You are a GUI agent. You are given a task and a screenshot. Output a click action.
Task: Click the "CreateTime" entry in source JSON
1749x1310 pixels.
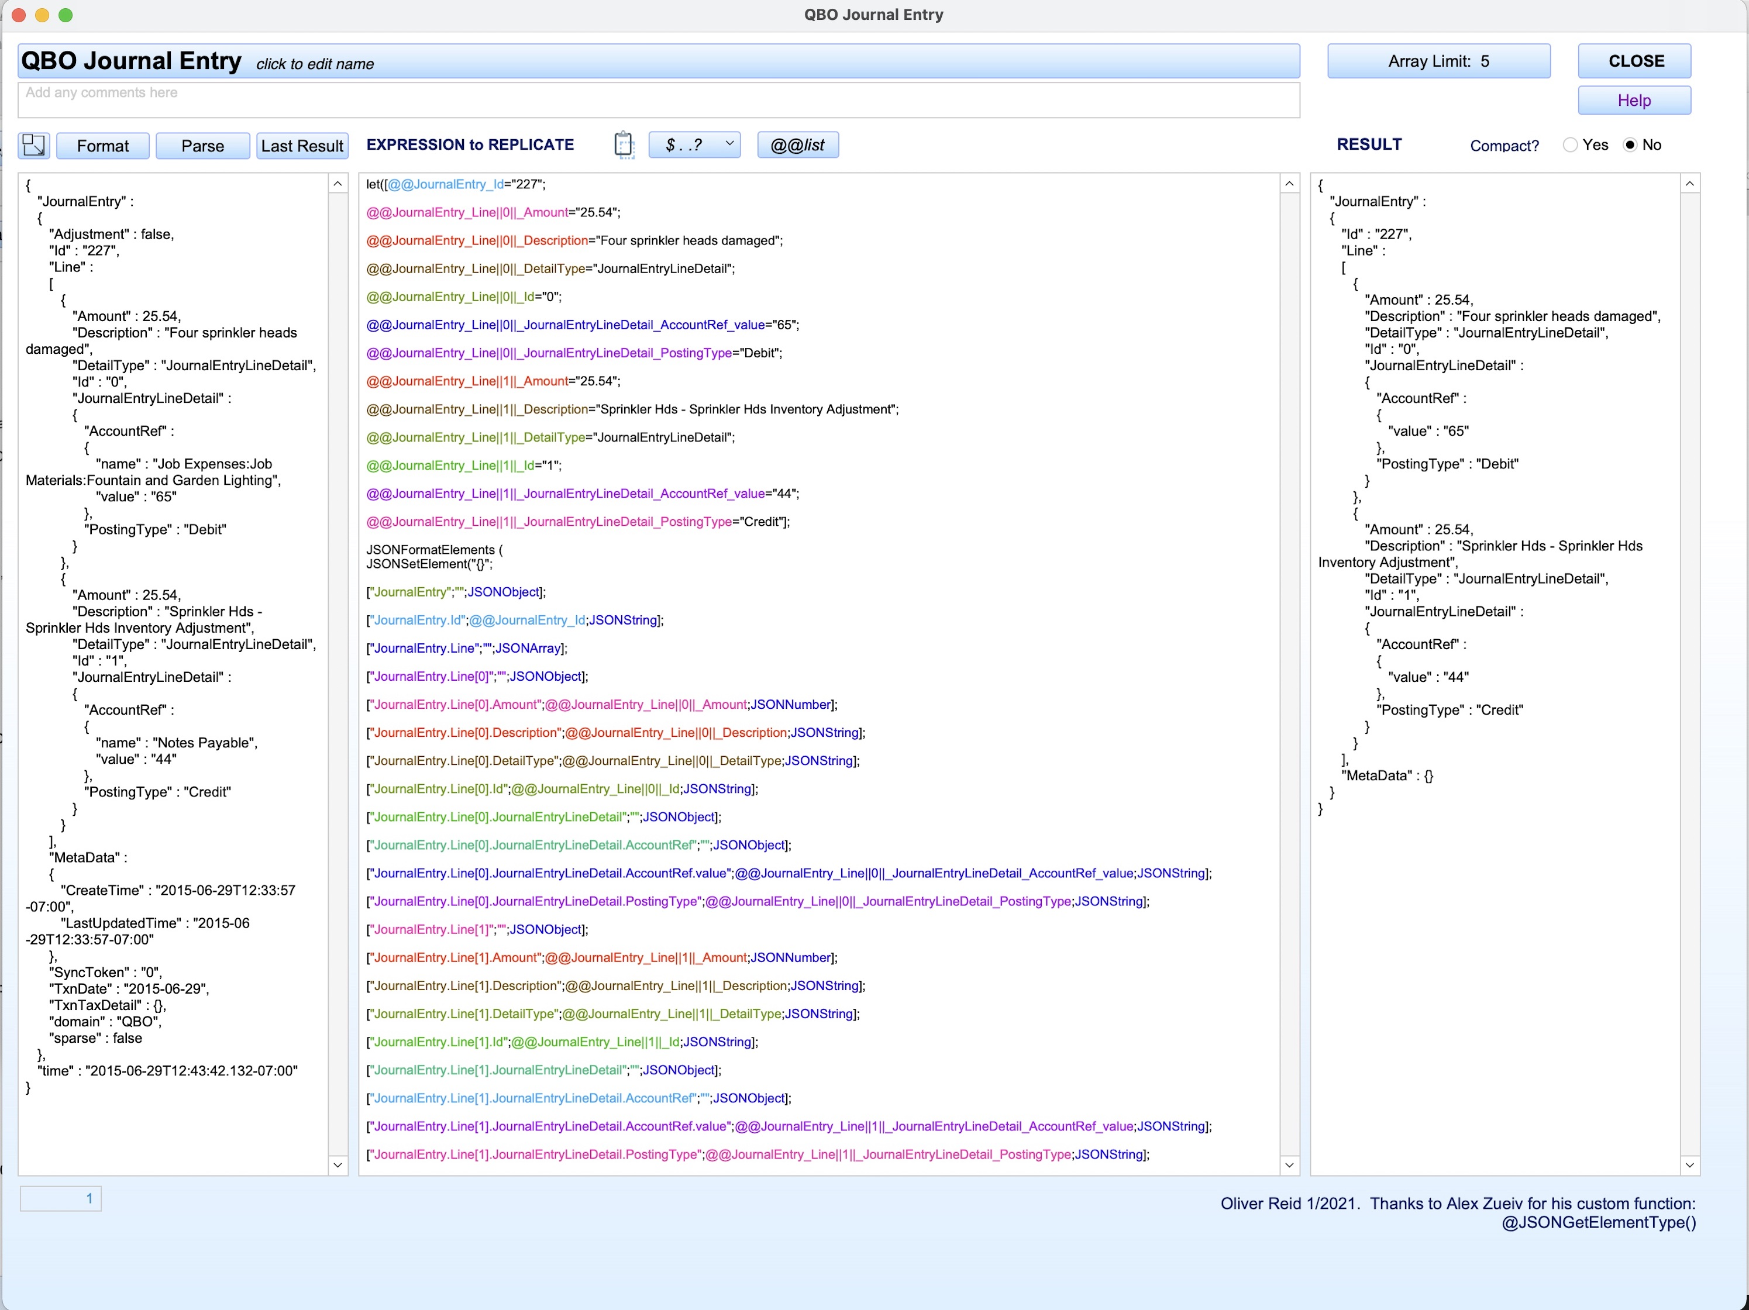[160, 898]
